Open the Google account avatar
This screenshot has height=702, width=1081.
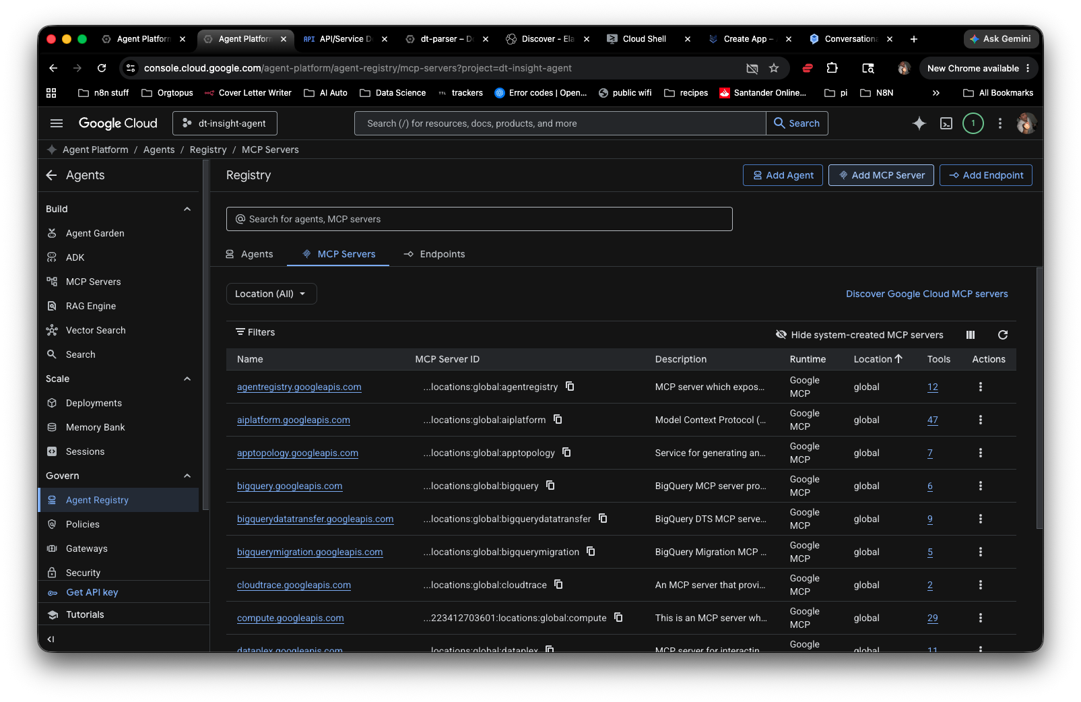[1026, 123]
